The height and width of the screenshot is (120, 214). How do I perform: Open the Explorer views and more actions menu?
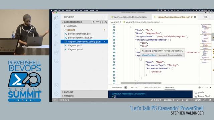point(104,17)
